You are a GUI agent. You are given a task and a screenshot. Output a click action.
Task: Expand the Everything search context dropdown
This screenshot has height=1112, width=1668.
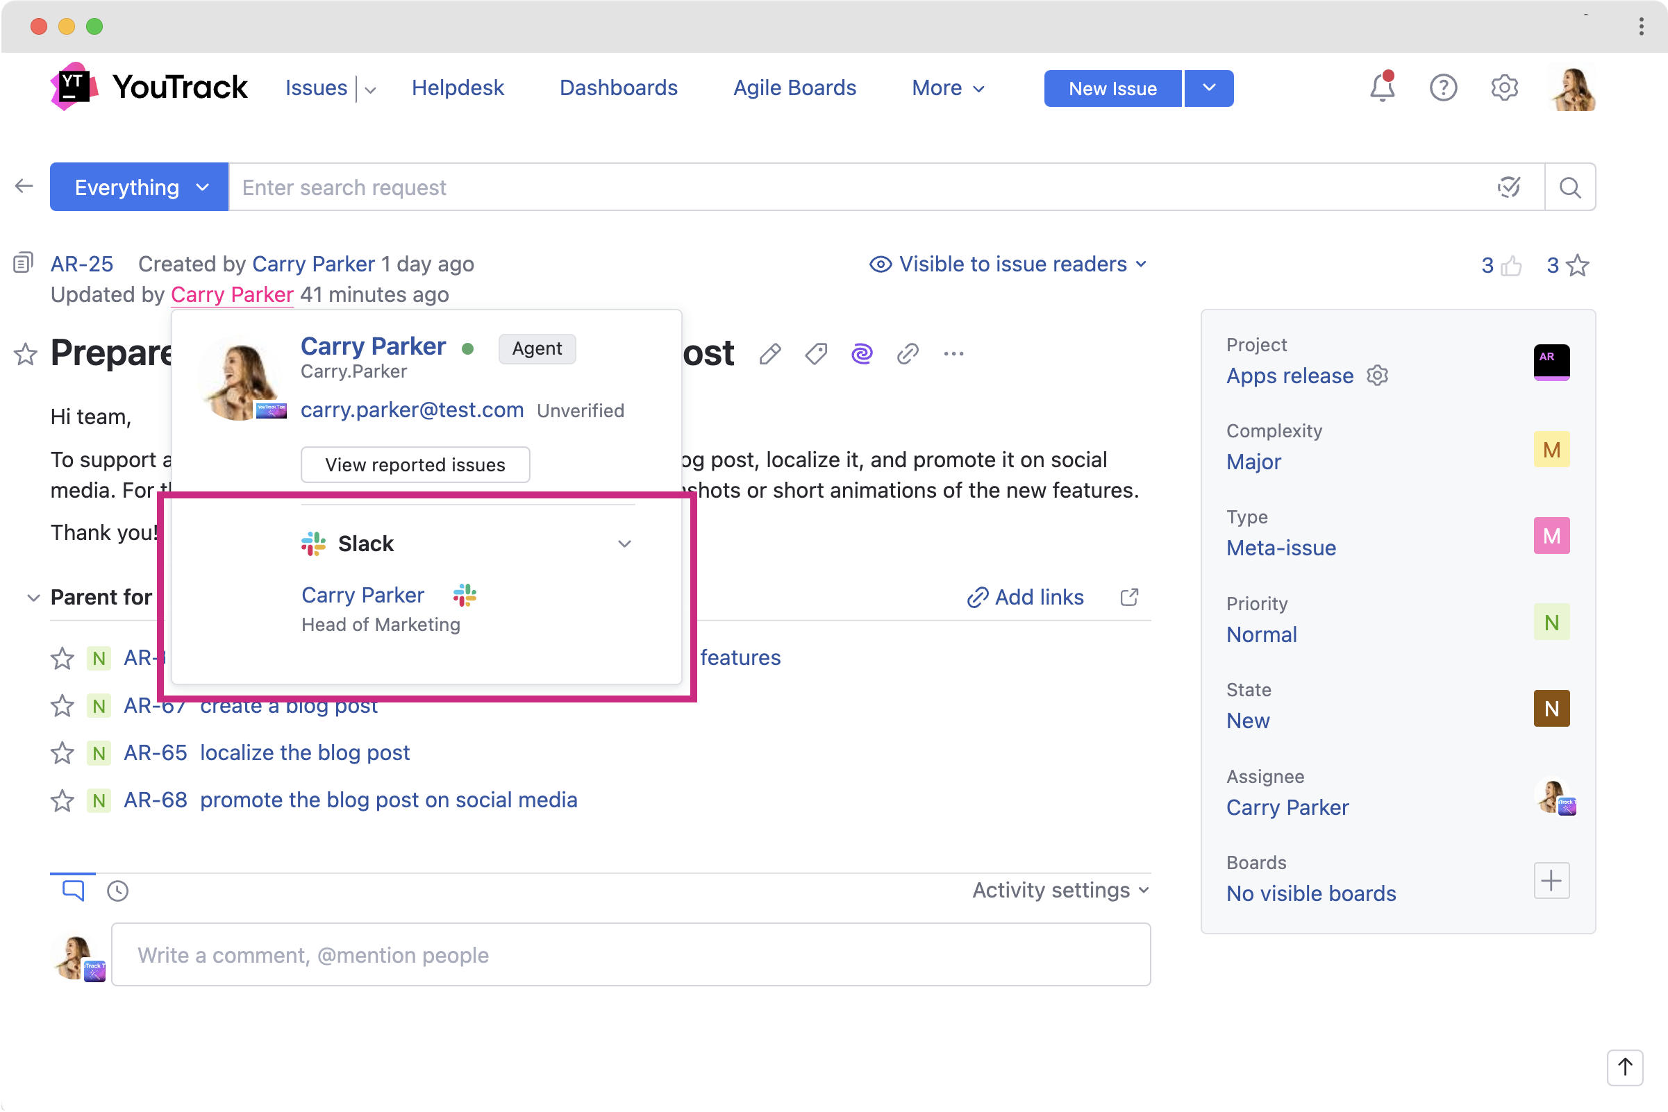pos(140,187)
